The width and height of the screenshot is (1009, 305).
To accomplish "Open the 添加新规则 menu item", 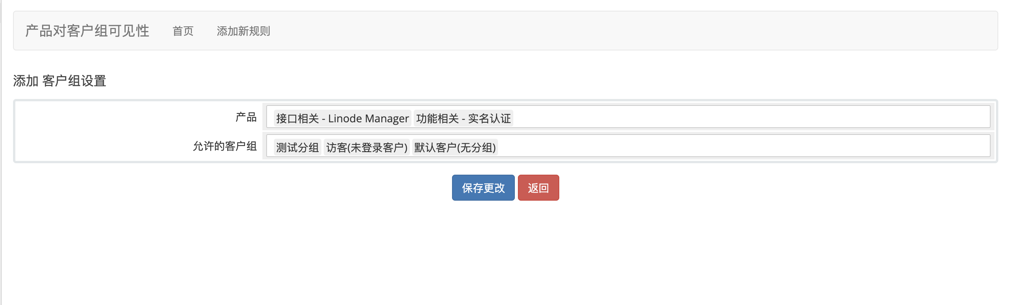I will pyautogui.click(x=243, y=31).
